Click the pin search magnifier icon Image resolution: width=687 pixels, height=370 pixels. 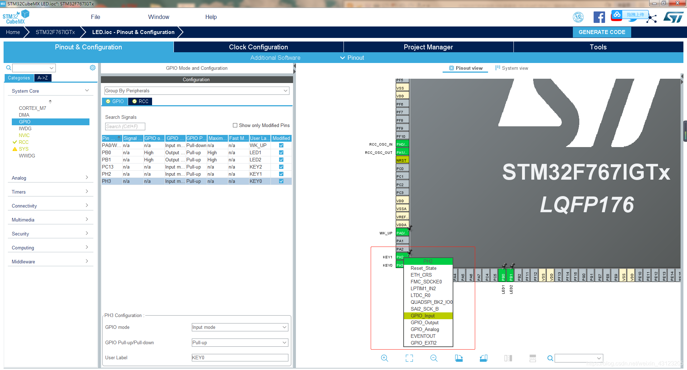point(550,358)
